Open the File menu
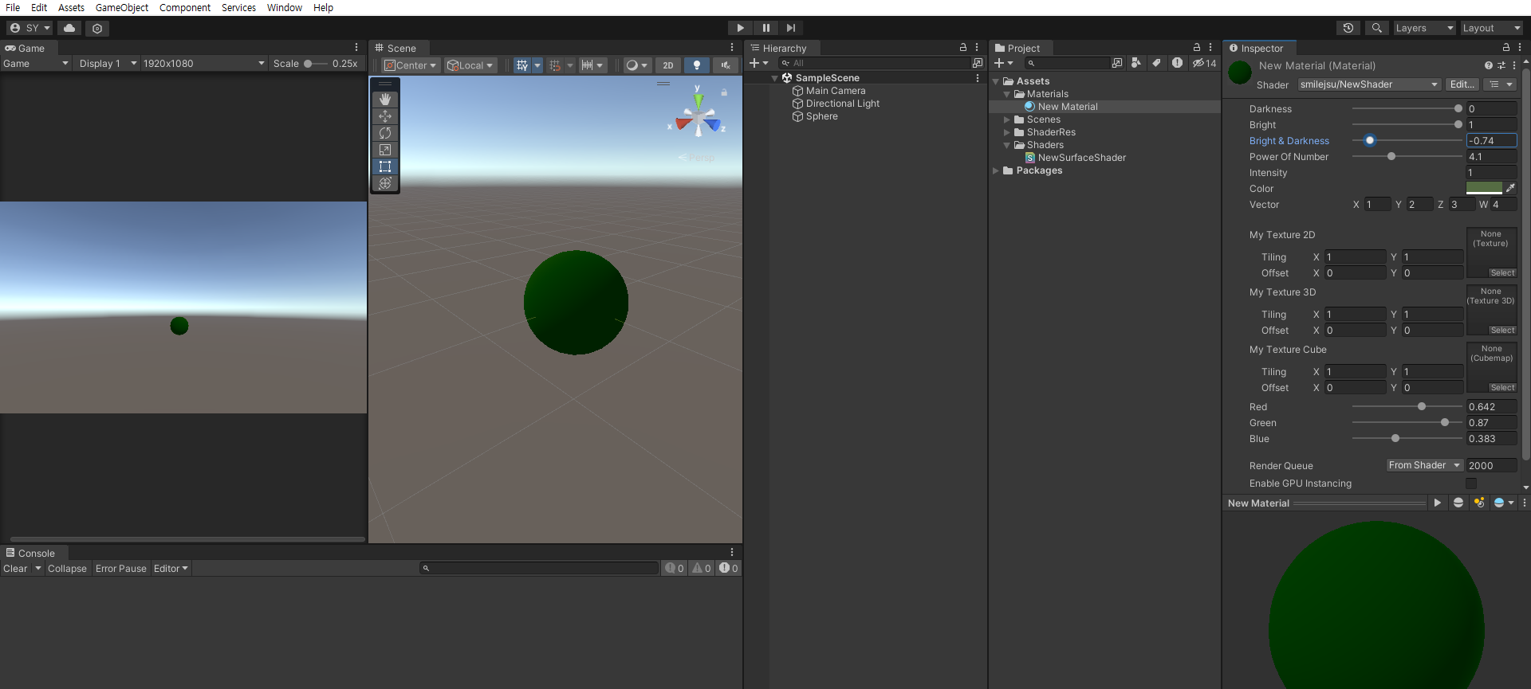The height and width of the screenshot is (689, 1531). [13, 7]
